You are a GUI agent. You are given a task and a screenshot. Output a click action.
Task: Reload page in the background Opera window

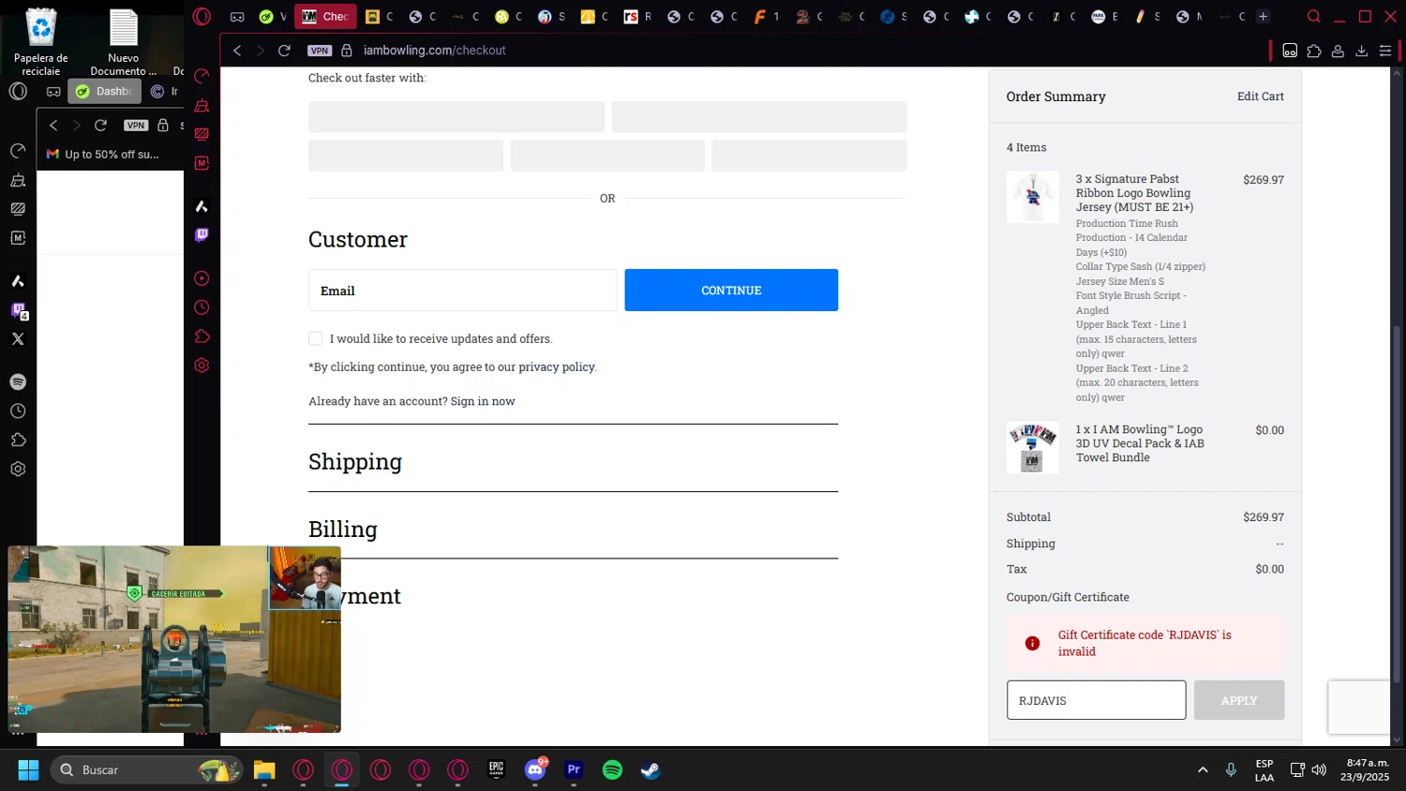click(100, 125)
